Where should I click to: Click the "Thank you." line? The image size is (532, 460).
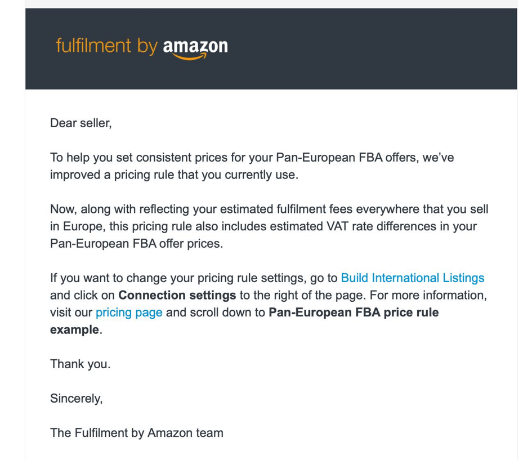pos(80,364)
